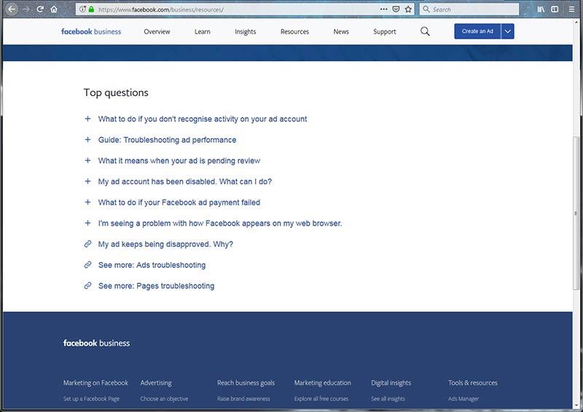
Task: Show site security info via the green padlock
Action: click(92, 9)
